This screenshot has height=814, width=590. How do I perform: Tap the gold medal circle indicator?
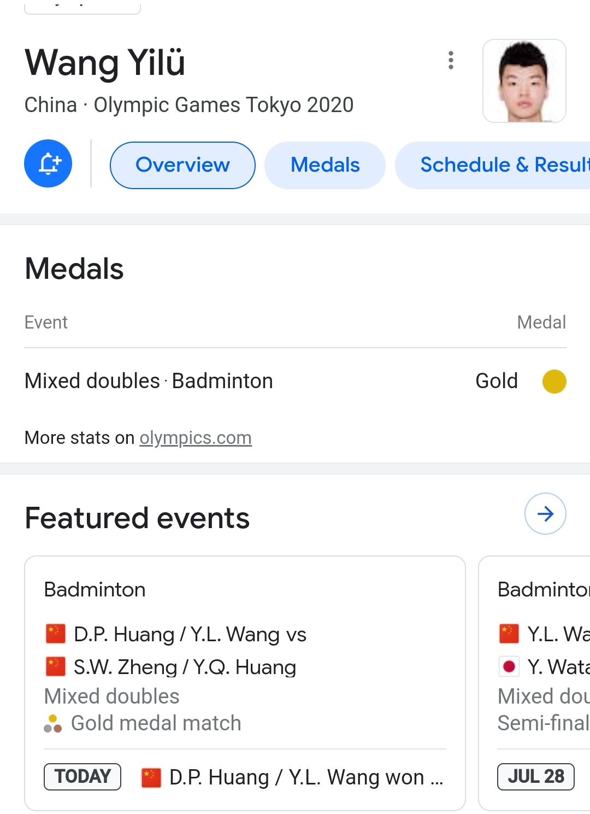point(554,381)
